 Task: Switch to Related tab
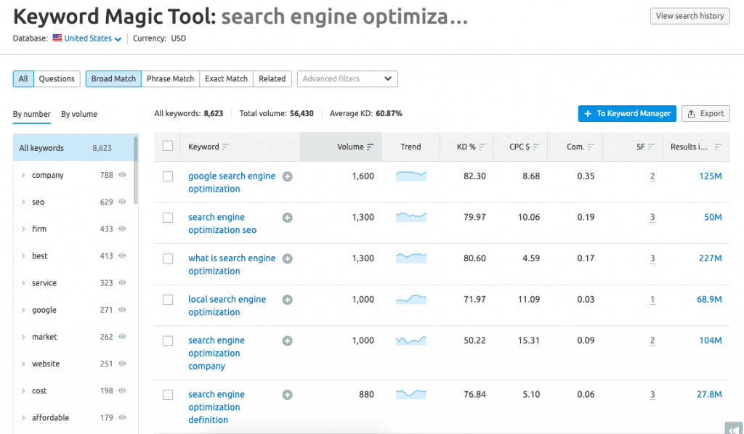coord(272,78)
